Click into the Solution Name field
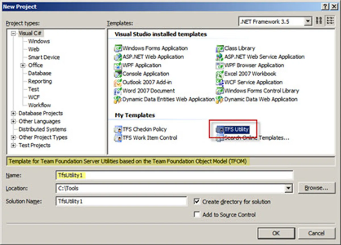The image size is (341, 245). coord(121,201)
